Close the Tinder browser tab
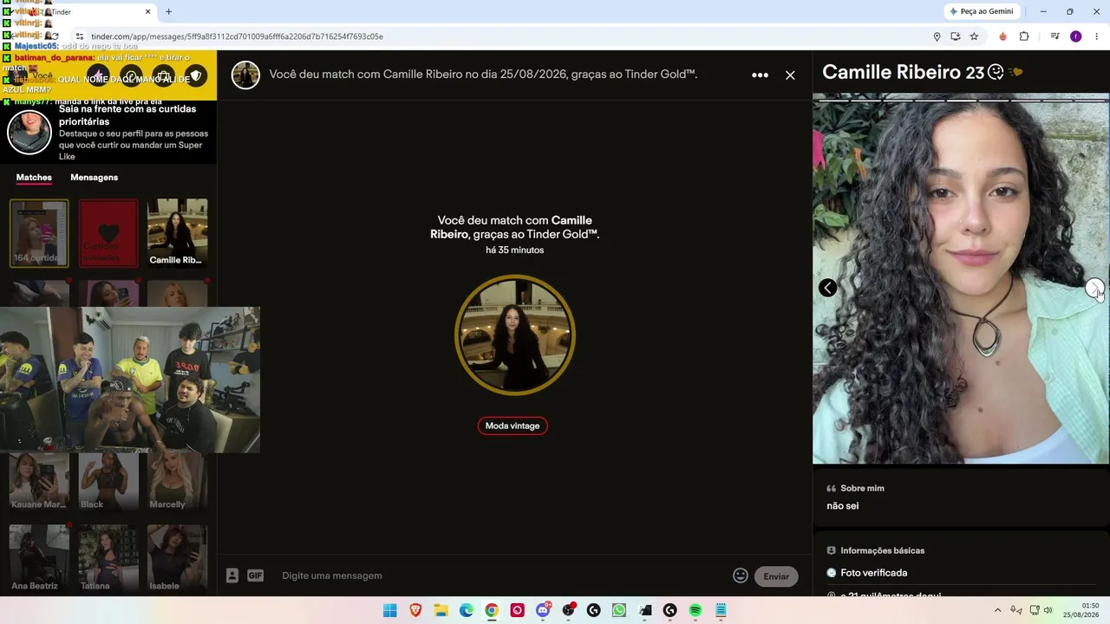Image resolution: width=1110 pixels, height=624 pixels. click(x=147, y=12)
